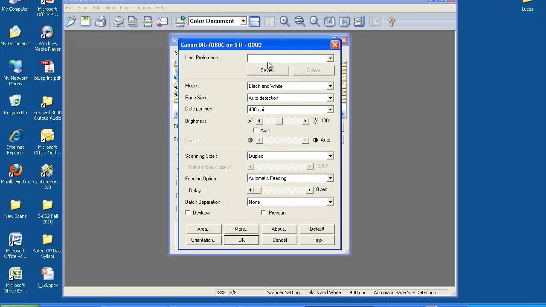Select the My Documents desktop icon
This screenshot has height=307, width=546.
(x=15, y=36)
